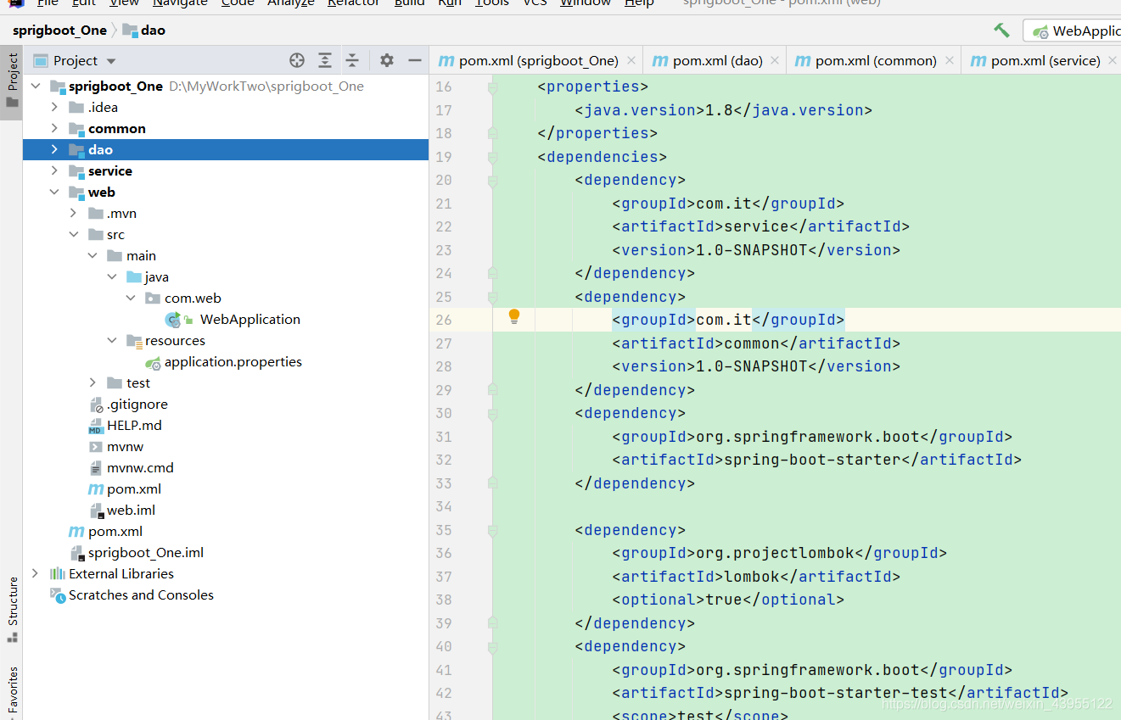Select the HELP.md file
The height and width of the screenshot is (720, 1121).
pyautogui.click(x=134, y=425)
